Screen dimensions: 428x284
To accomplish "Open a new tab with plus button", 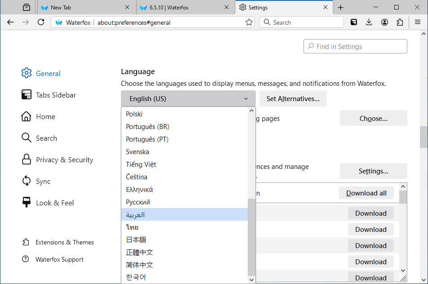I will point(341,8).
